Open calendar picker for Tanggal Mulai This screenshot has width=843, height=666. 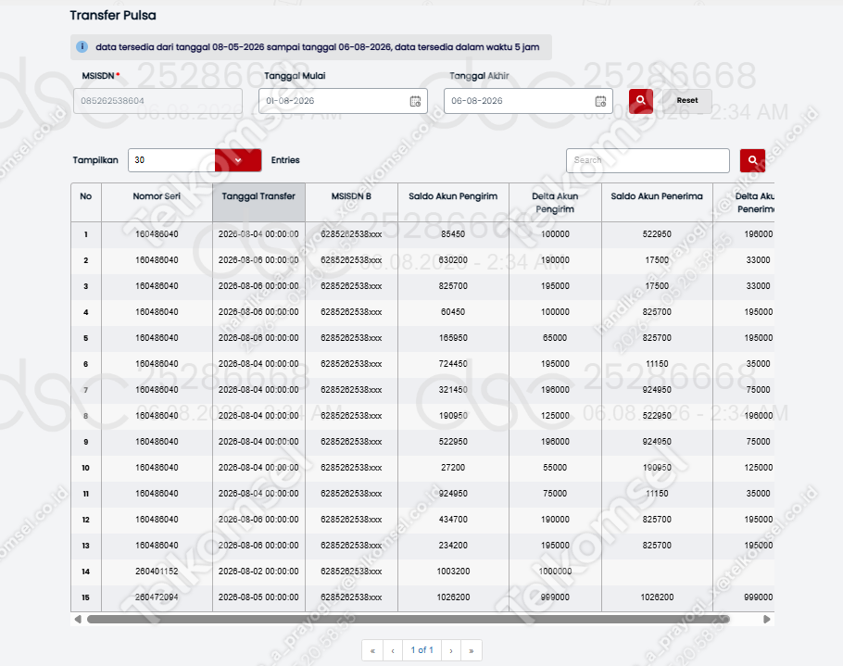click(415, 101)
